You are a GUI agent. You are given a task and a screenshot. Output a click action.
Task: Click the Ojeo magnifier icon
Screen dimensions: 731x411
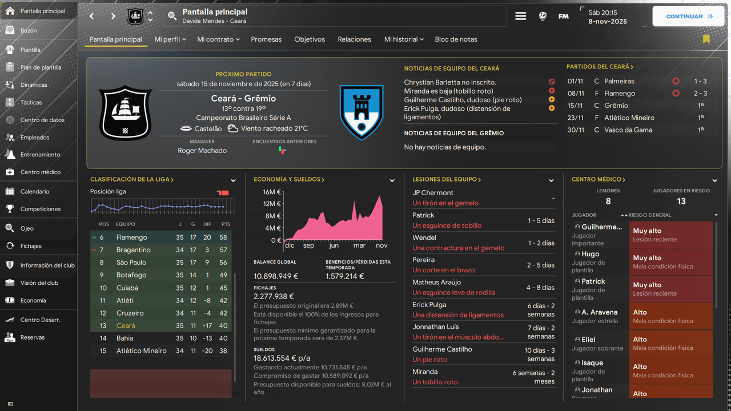(x=10, y=228)
